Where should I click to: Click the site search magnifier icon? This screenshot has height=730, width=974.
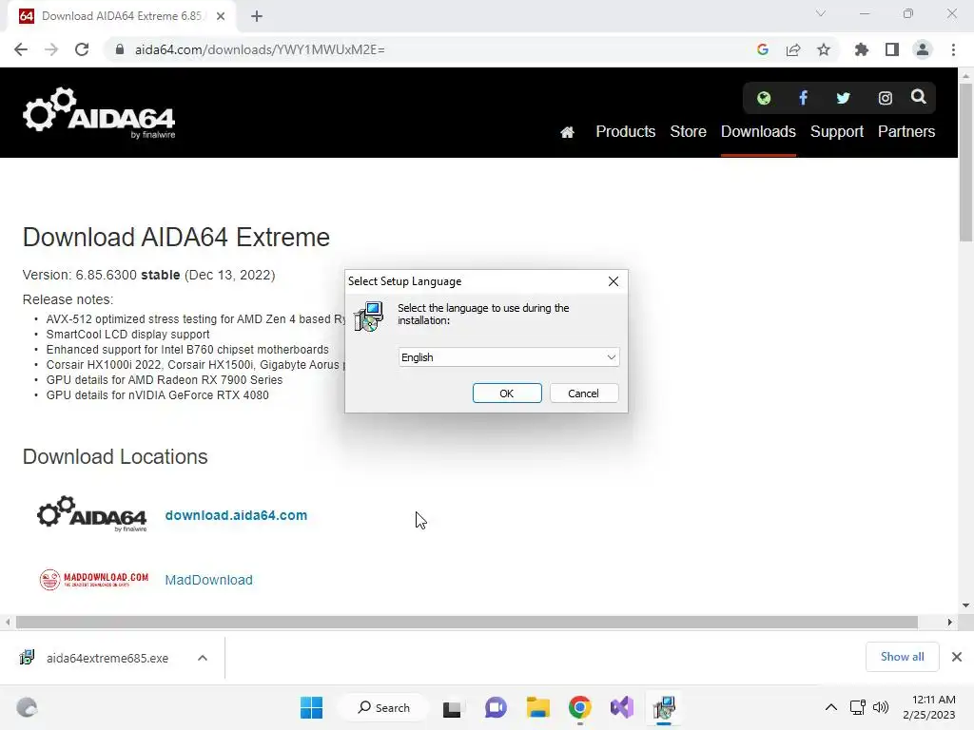point(918,97)
